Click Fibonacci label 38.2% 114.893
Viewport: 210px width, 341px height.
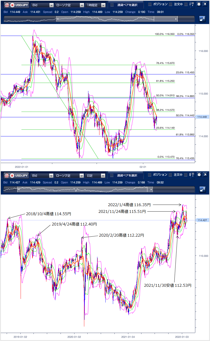click(x=185, y=96)
